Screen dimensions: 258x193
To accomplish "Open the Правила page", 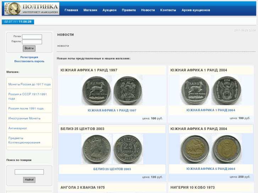I will click(x=129, y=10).
